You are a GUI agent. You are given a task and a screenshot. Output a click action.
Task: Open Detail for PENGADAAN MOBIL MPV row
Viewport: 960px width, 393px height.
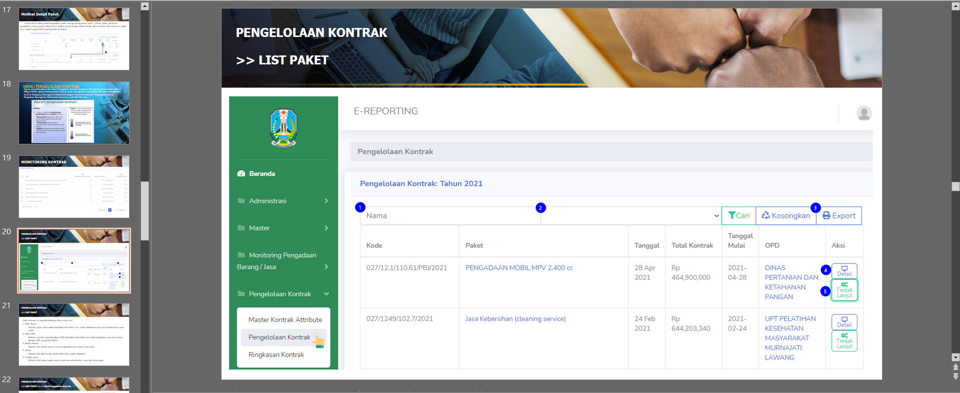pyautogui.click(x=844, y=271)
